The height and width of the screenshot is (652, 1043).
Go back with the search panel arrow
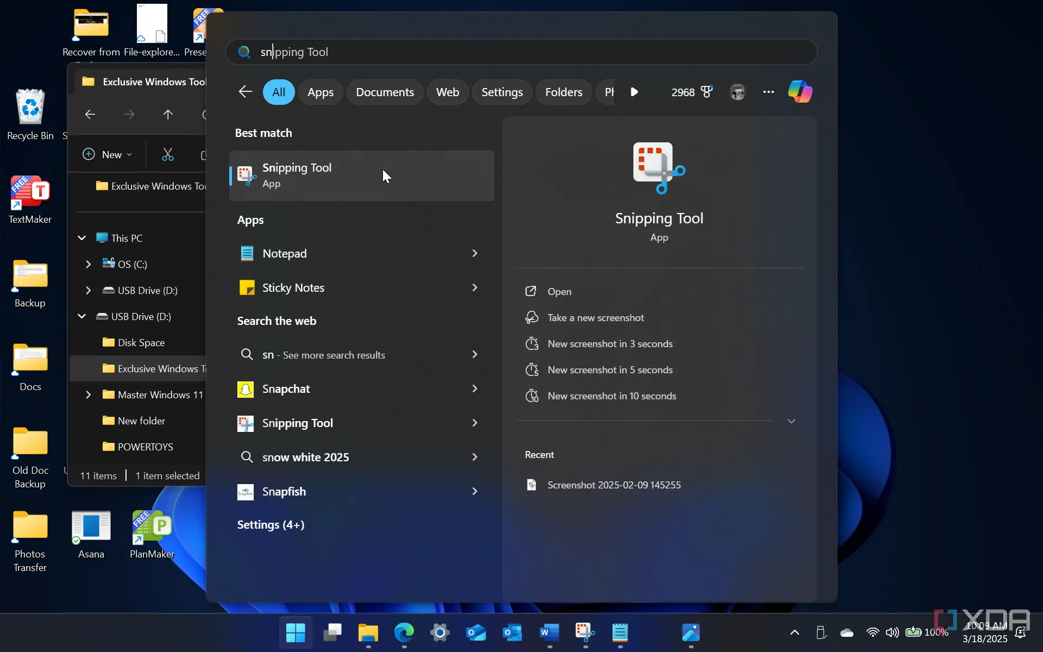(246, 92)
